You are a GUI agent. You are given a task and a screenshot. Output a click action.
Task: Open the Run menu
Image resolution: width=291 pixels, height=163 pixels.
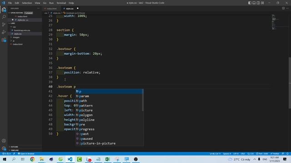51,3
